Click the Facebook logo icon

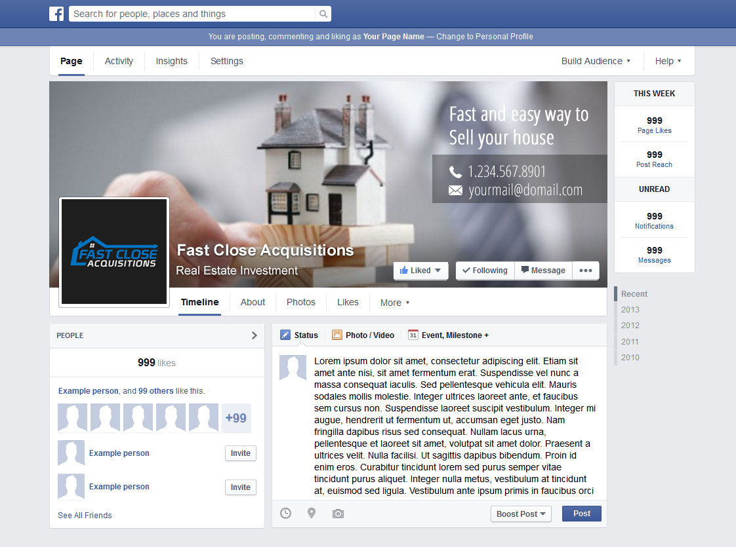[x=56, y=14]
